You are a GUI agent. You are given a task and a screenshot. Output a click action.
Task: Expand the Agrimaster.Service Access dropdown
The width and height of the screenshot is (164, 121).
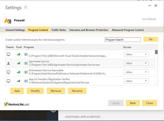(136, 63)
